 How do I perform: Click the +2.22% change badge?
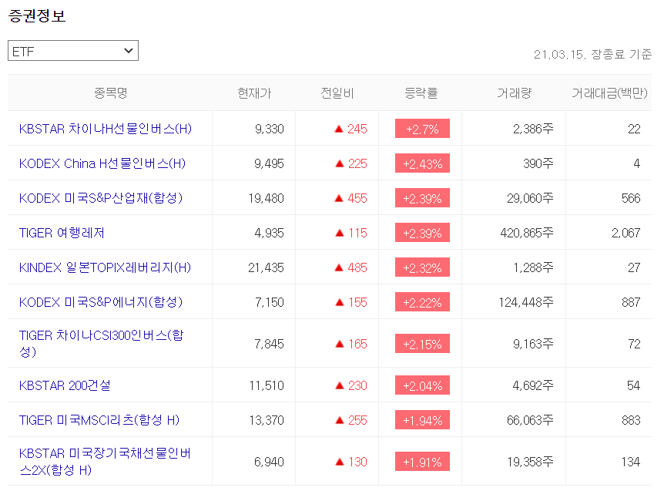pos(422,302)
